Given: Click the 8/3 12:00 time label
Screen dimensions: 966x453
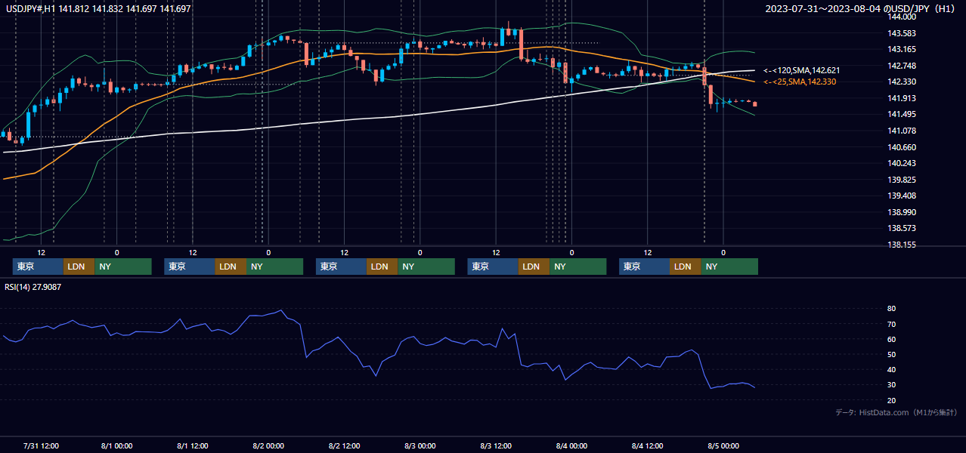Looking at the screenshot, I should [x=497, y=445].
